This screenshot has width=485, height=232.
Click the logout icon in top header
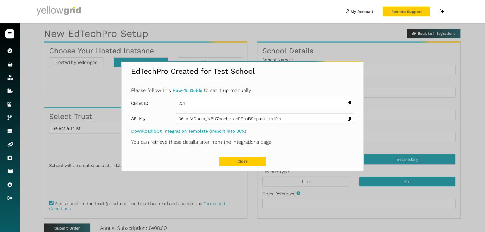[442, 12]
